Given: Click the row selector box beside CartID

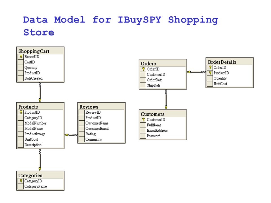Looking at the screenshot, I should coord(20,62).
